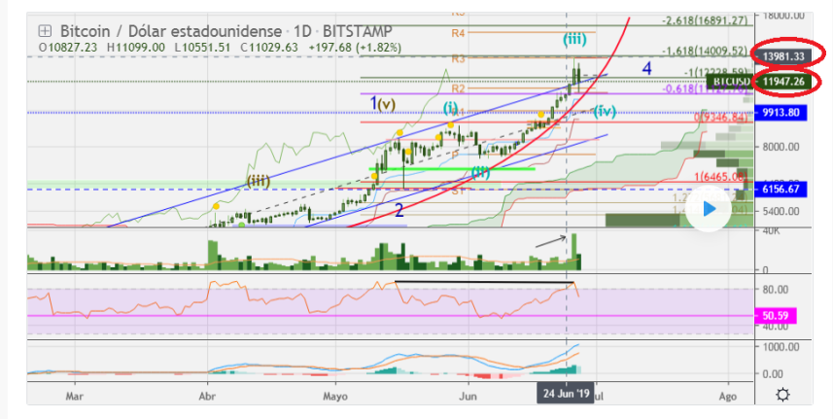Select the 13981.33 price label
Image resolution: width=833 pixels, height=419 pixels.
[783, 56]
